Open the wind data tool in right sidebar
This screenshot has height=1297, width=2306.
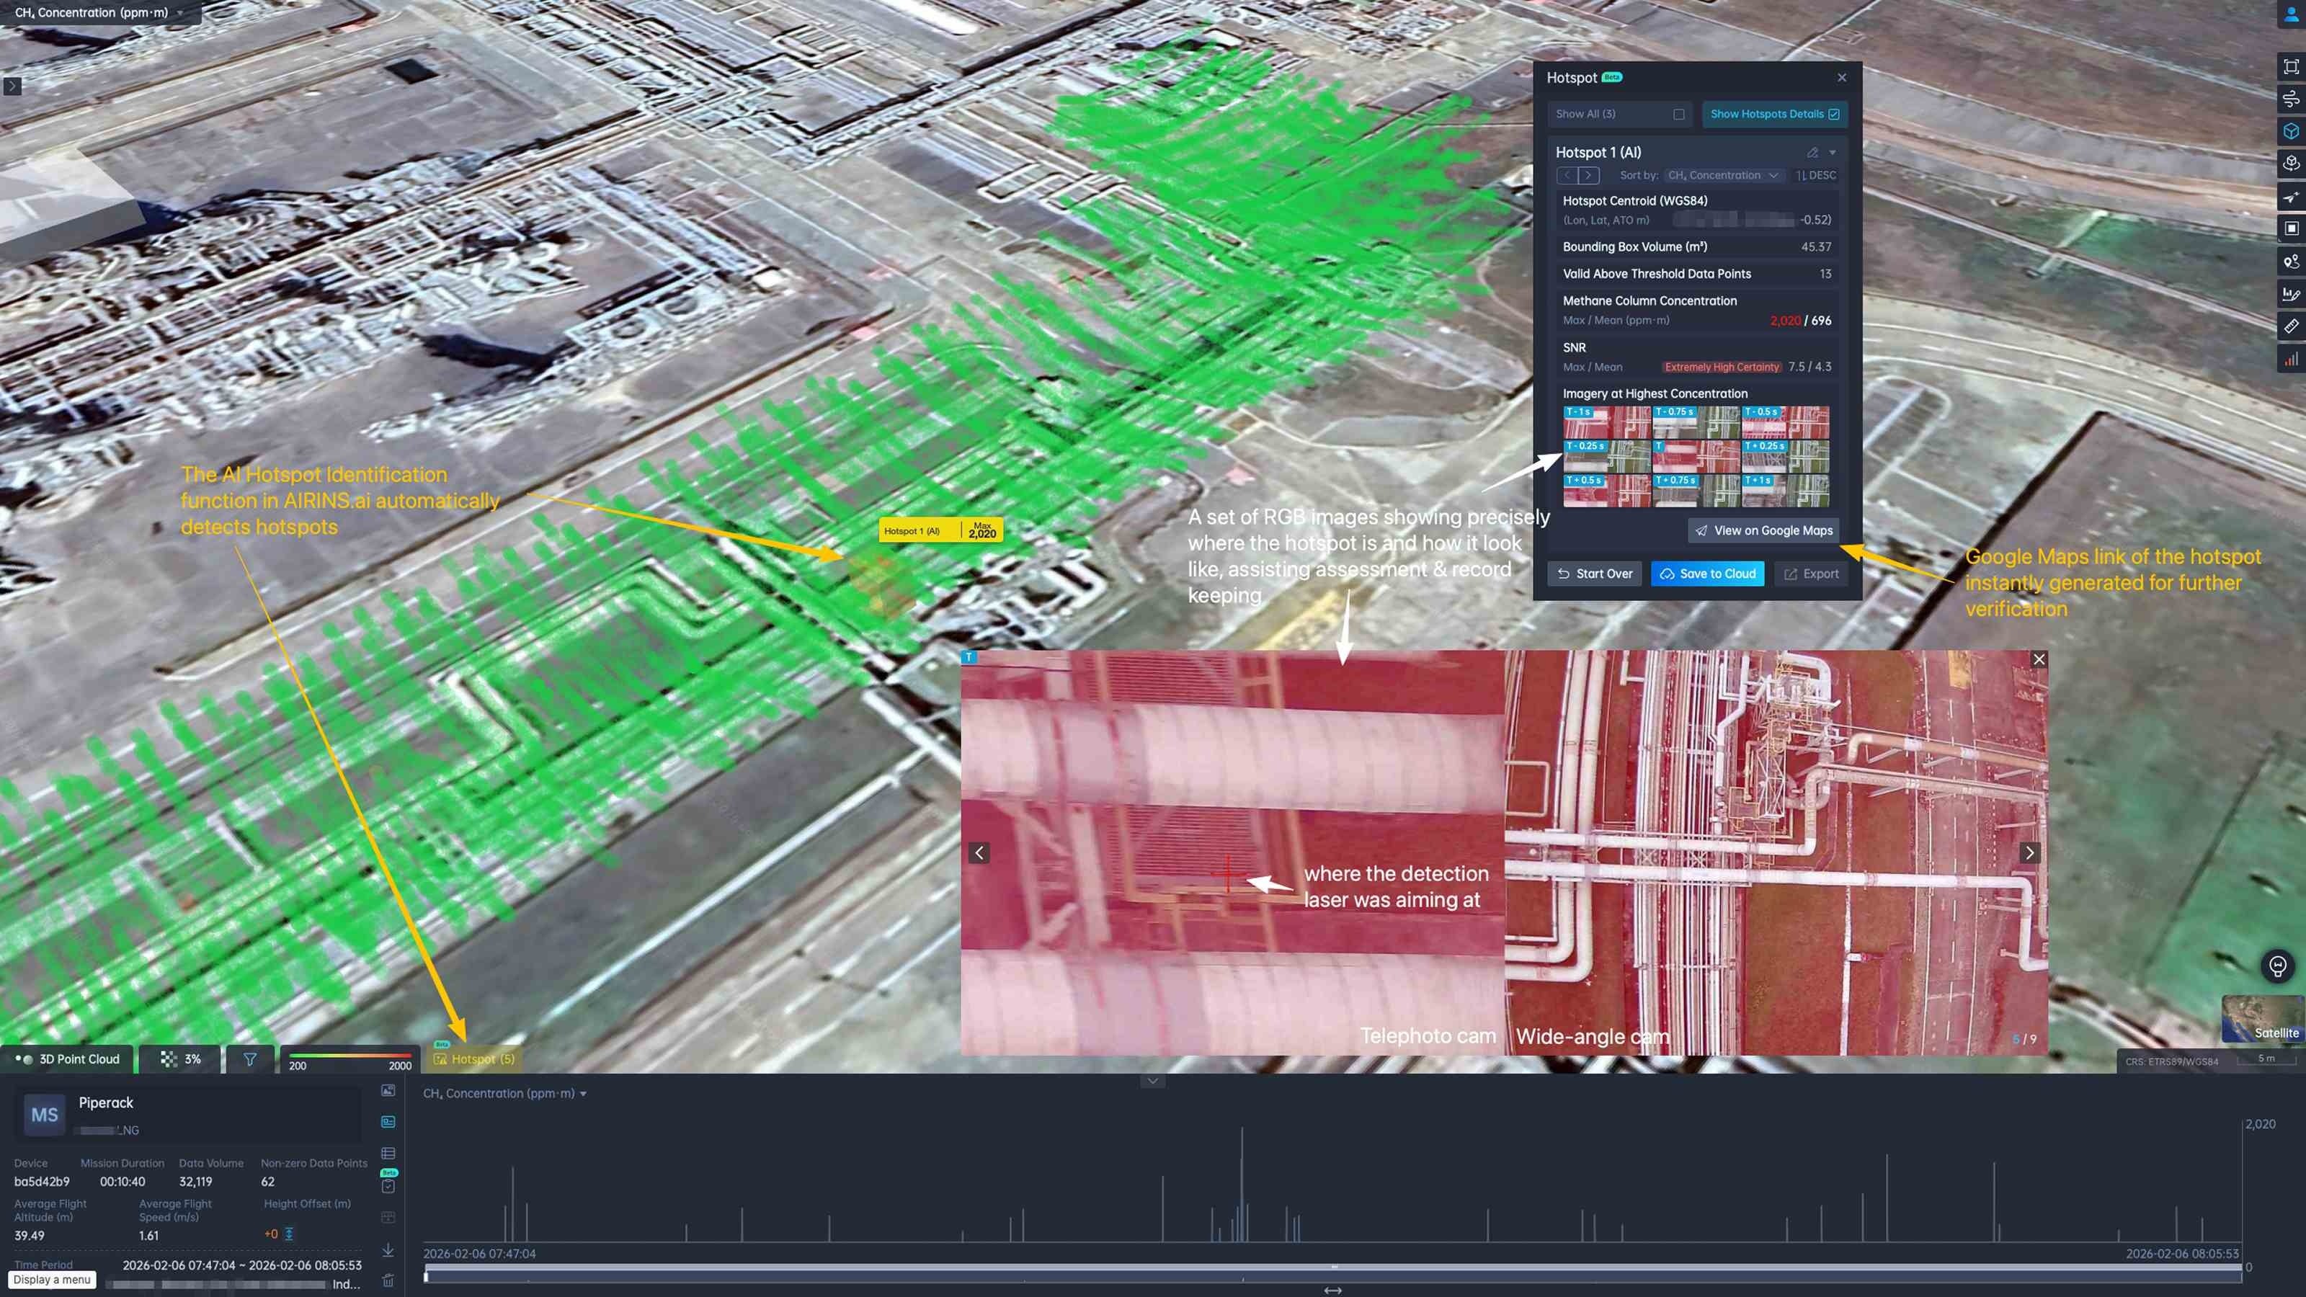pos(2291,99)
